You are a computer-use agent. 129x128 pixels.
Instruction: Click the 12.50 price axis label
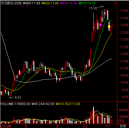click(x=124, y=47)
